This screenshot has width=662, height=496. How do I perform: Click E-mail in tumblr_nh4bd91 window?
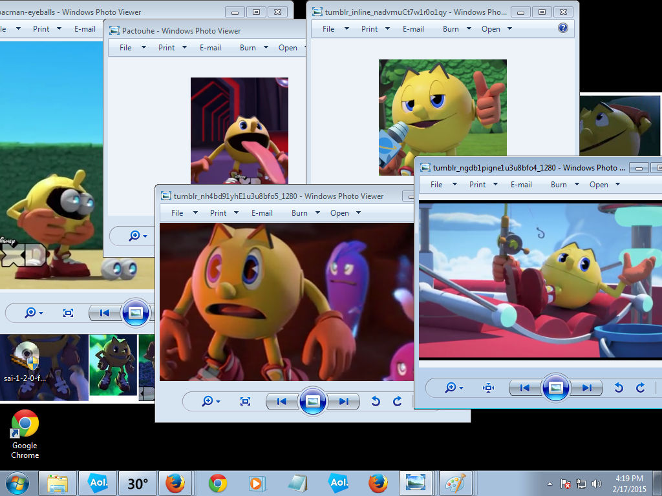[262, 213]
